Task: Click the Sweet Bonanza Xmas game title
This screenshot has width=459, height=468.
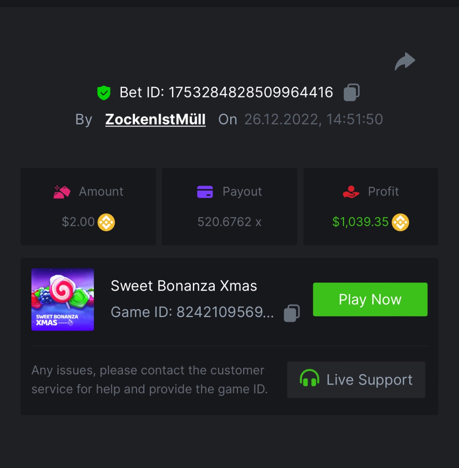Action: click(x=184, y=286)
